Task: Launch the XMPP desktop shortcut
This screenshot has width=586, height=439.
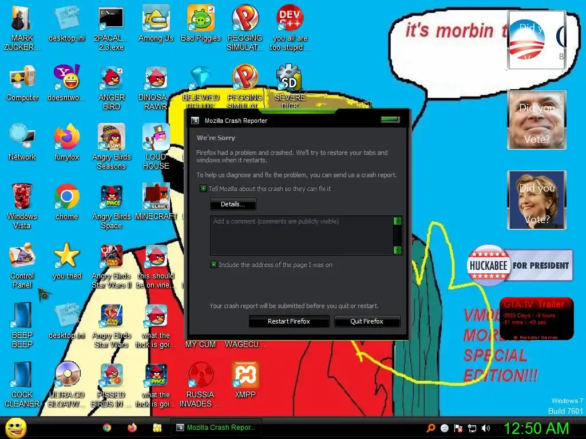Action: [245, 380]
